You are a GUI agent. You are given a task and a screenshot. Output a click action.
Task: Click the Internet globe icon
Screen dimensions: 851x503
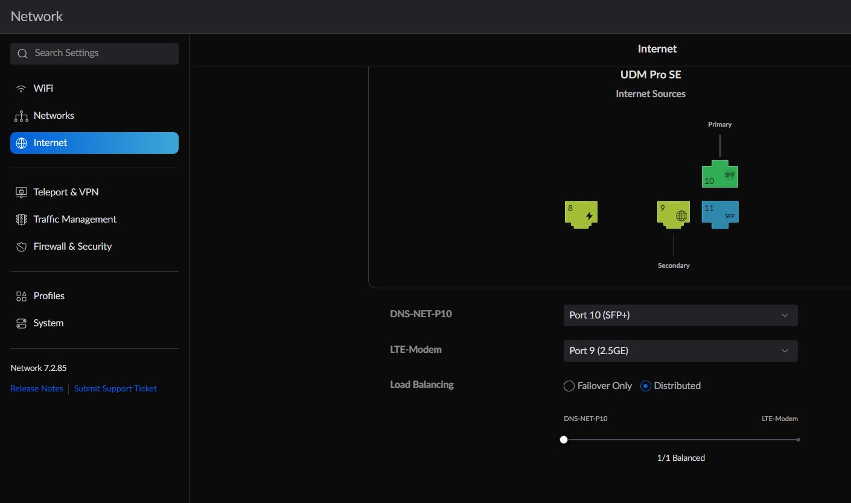(x=21, y=143)
